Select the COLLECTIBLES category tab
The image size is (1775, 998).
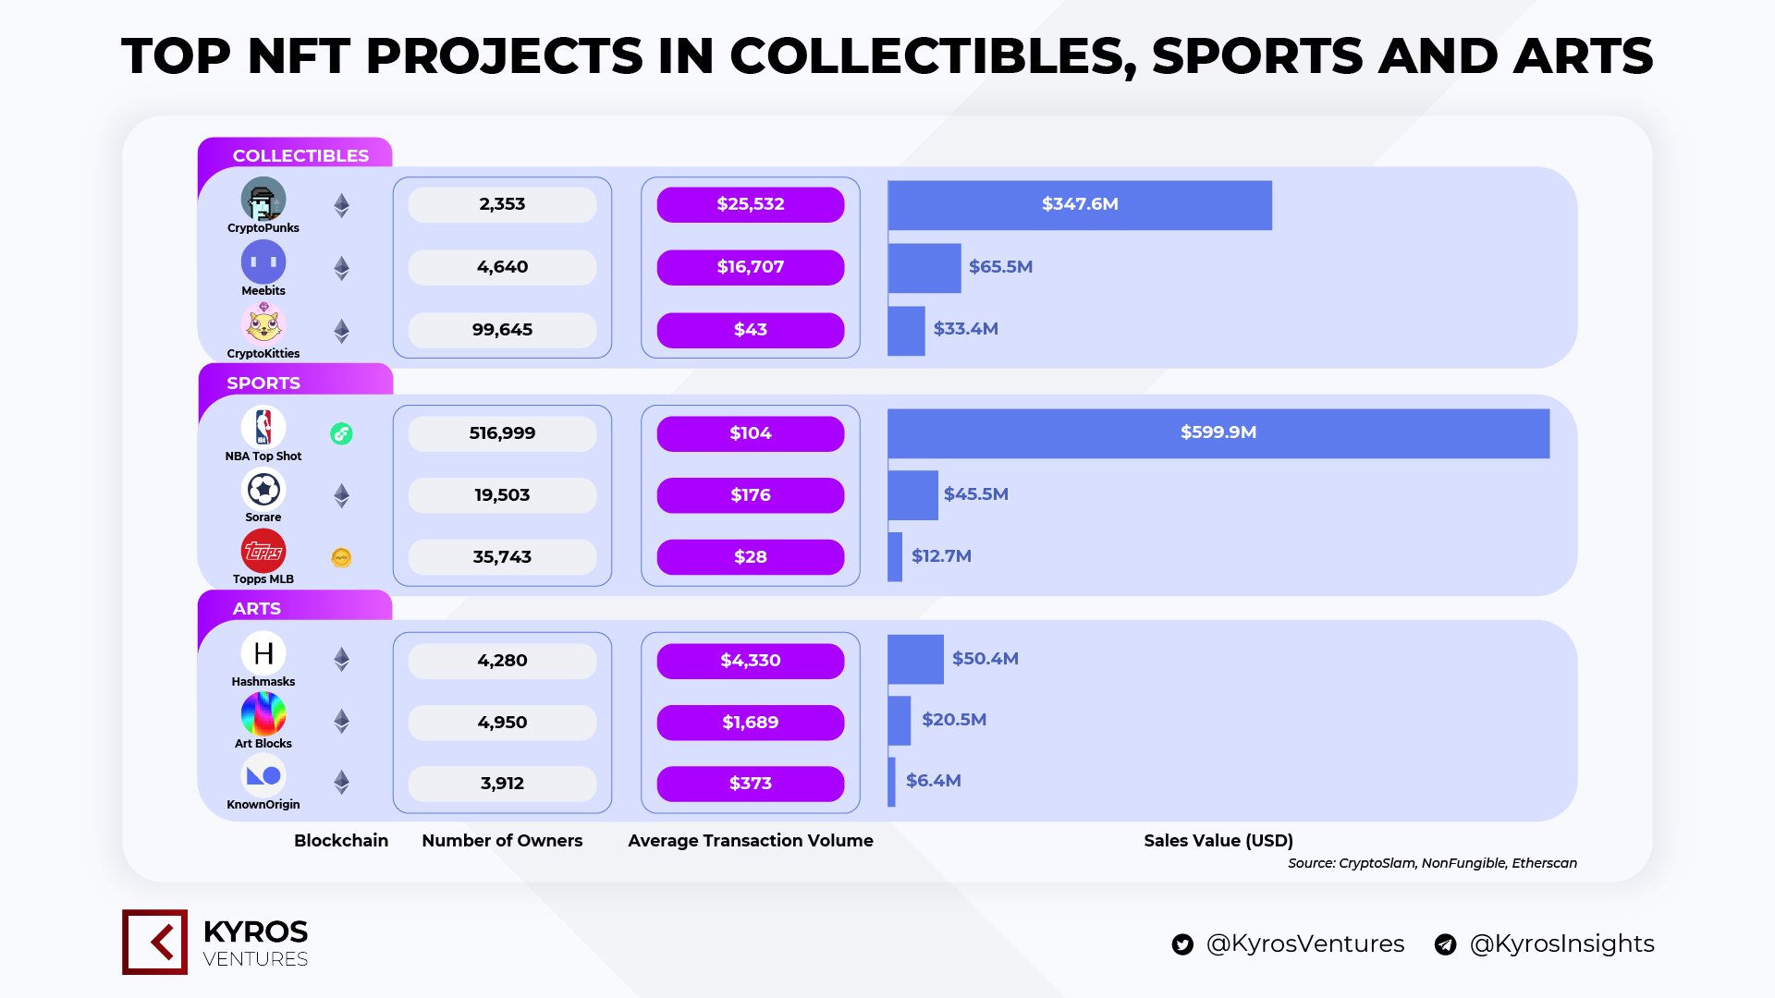[x=296, y=153]
